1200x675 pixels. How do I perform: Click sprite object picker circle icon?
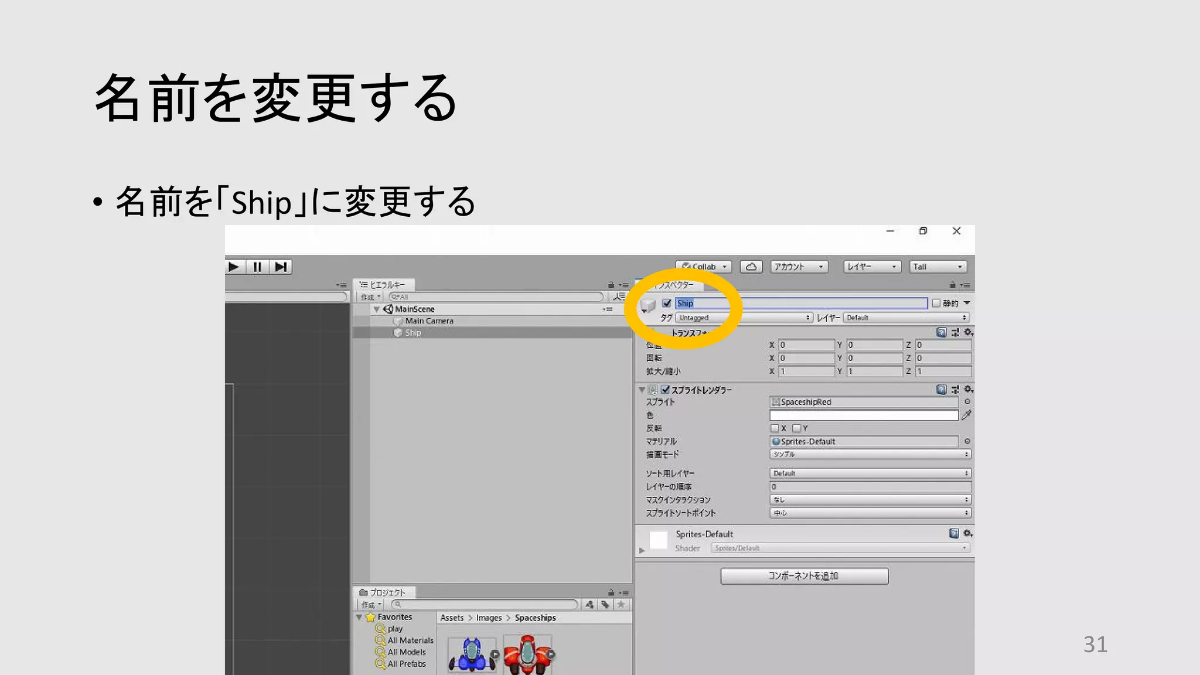coord(967,402)
